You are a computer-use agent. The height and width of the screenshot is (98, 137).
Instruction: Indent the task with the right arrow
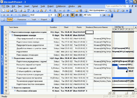point(8,15)
